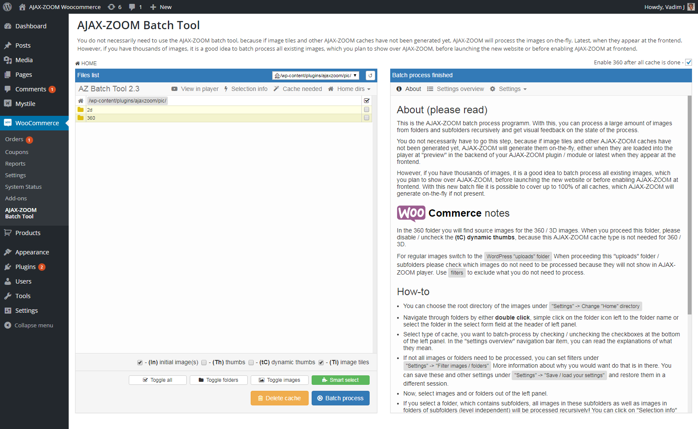Check the 2d folder checkbox

point(367,109)
